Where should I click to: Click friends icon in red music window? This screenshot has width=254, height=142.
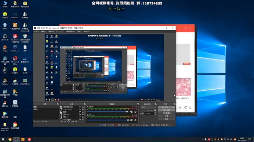click(185, 108)
